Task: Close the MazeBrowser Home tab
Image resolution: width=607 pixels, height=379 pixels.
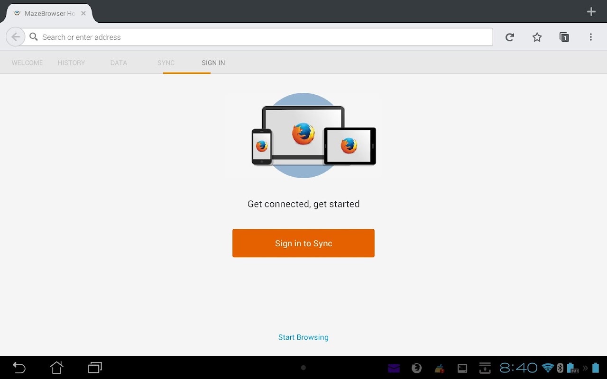Action: [83, 13]
